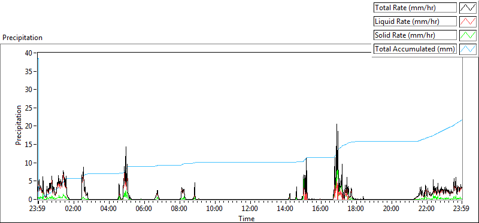This screenshot has width=479, height=223.
Task: Click the Time x-axis title
Action: pyautogui.click(x=246, y=218)
